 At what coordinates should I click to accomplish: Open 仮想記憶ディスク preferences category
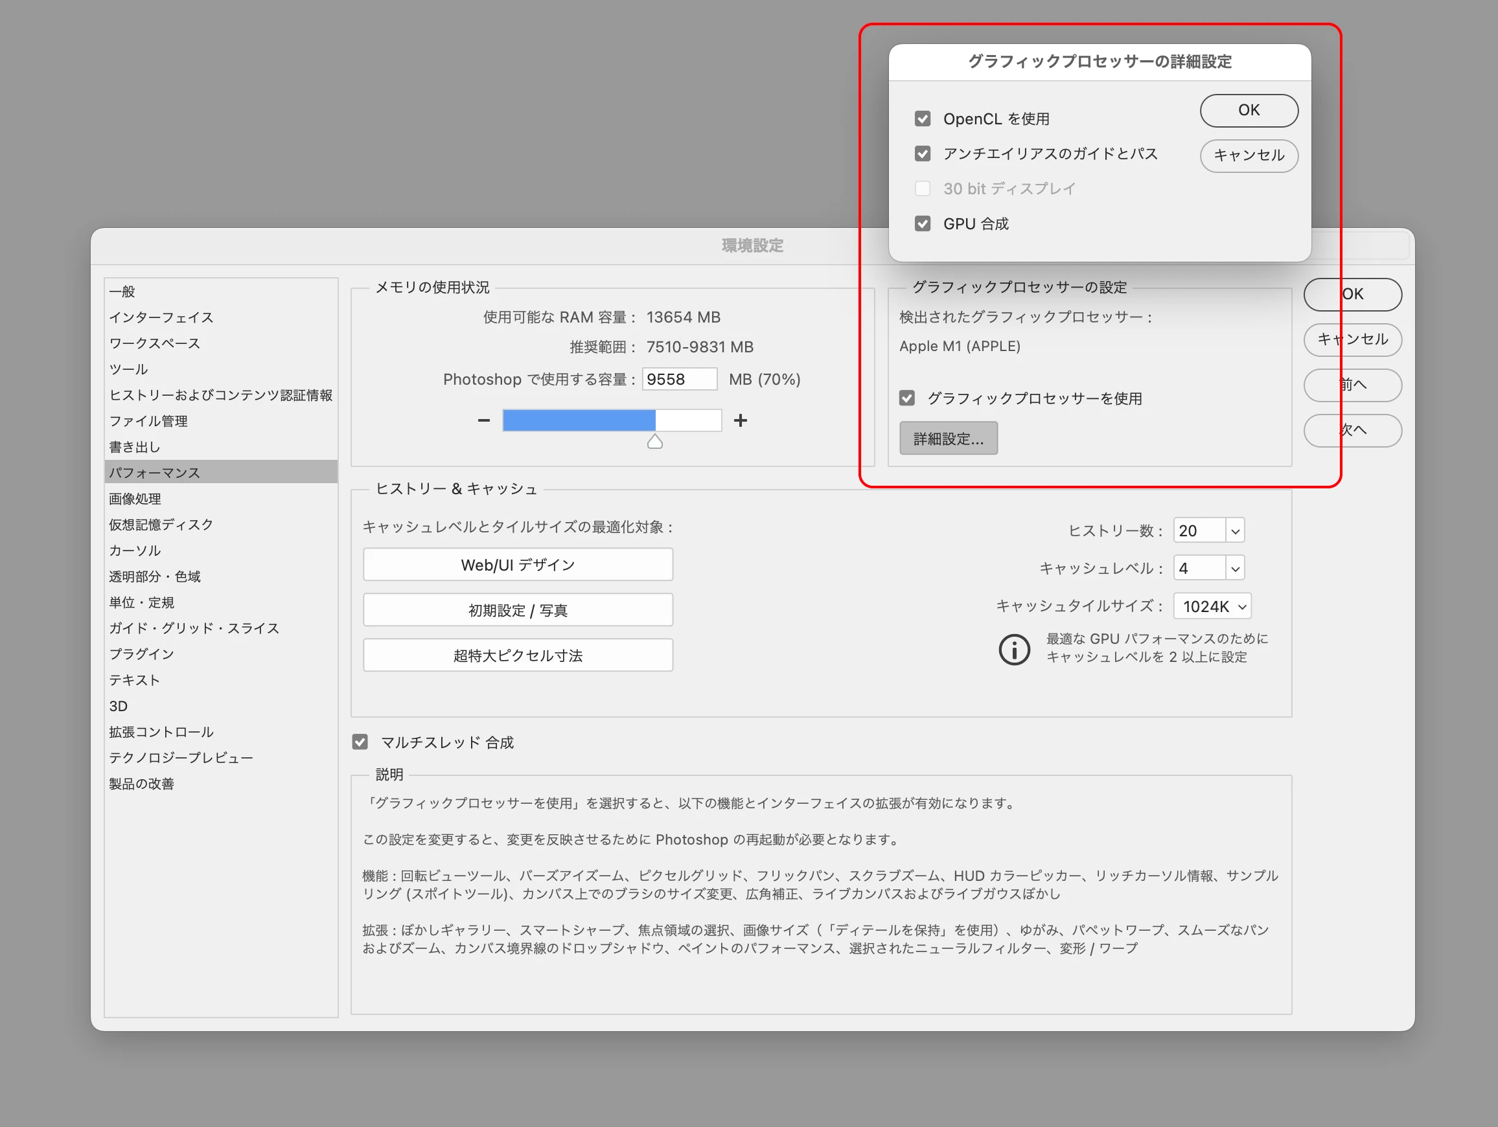point(161,525)
